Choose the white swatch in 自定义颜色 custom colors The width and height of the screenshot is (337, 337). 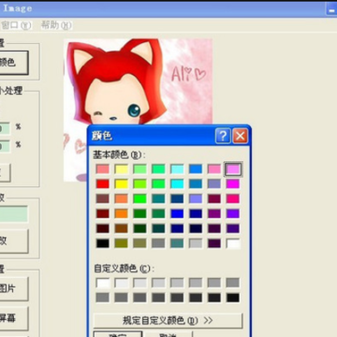[103, 283]
